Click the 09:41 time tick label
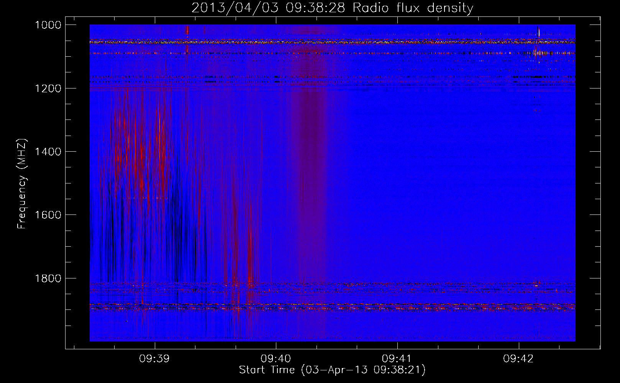The width and height of the screenshot is (620, 383). (x=397, y=359)
